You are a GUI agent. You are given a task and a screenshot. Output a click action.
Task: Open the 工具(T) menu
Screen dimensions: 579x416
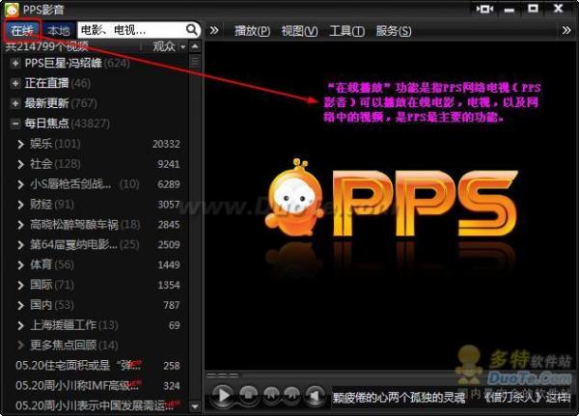tap(346, 31)
